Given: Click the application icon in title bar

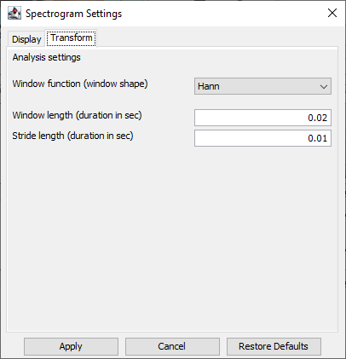Looking at the screenshot, I should 14,14.
